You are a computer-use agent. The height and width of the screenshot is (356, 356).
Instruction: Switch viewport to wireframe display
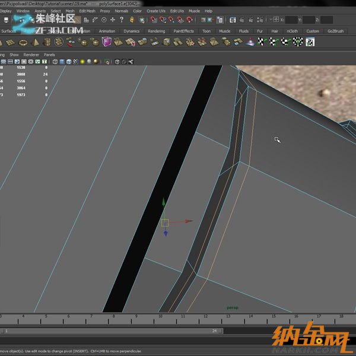(55, 62)
